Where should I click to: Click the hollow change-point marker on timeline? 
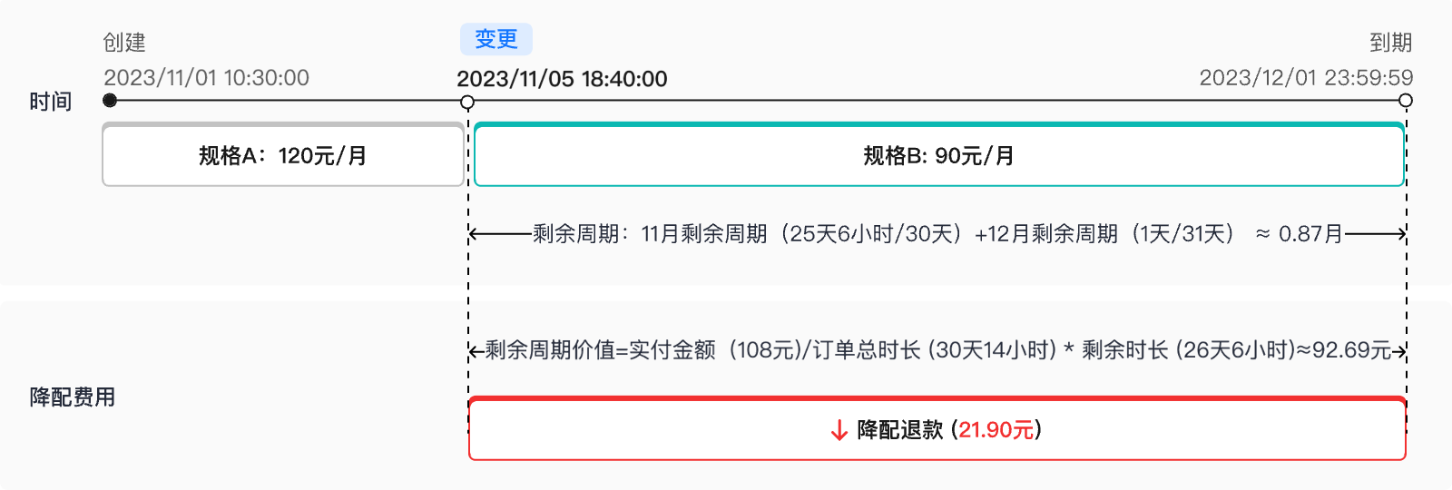[x=468, y=102]
